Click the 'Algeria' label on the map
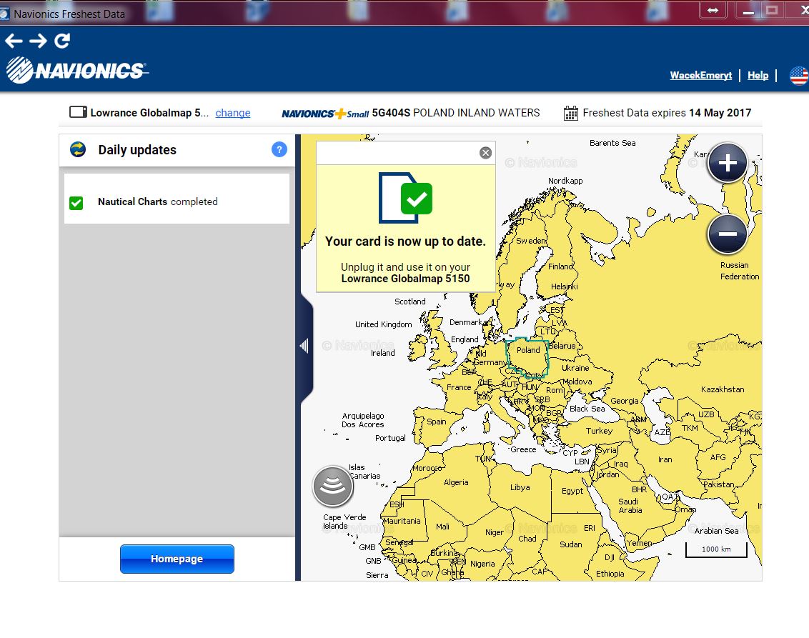This screenshot has width=809, height=638. [456, 483]
